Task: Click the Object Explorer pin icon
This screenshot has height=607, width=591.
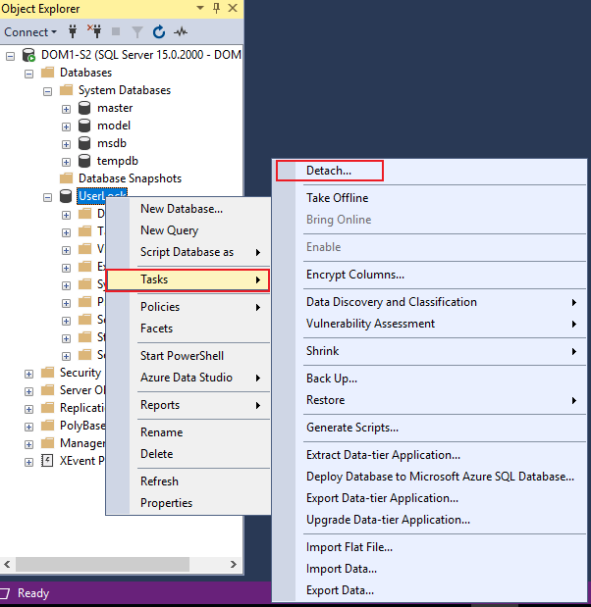Action: (x=217, y=8)
